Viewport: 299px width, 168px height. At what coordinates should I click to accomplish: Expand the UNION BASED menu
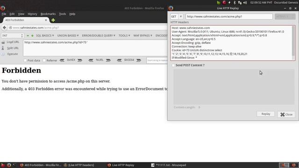(68, 35)
